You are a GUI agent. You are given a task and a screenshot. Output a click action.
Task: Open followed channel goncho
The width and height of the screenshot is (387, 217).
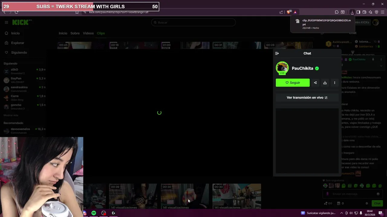pyautogui.click(x=24, y=107)
